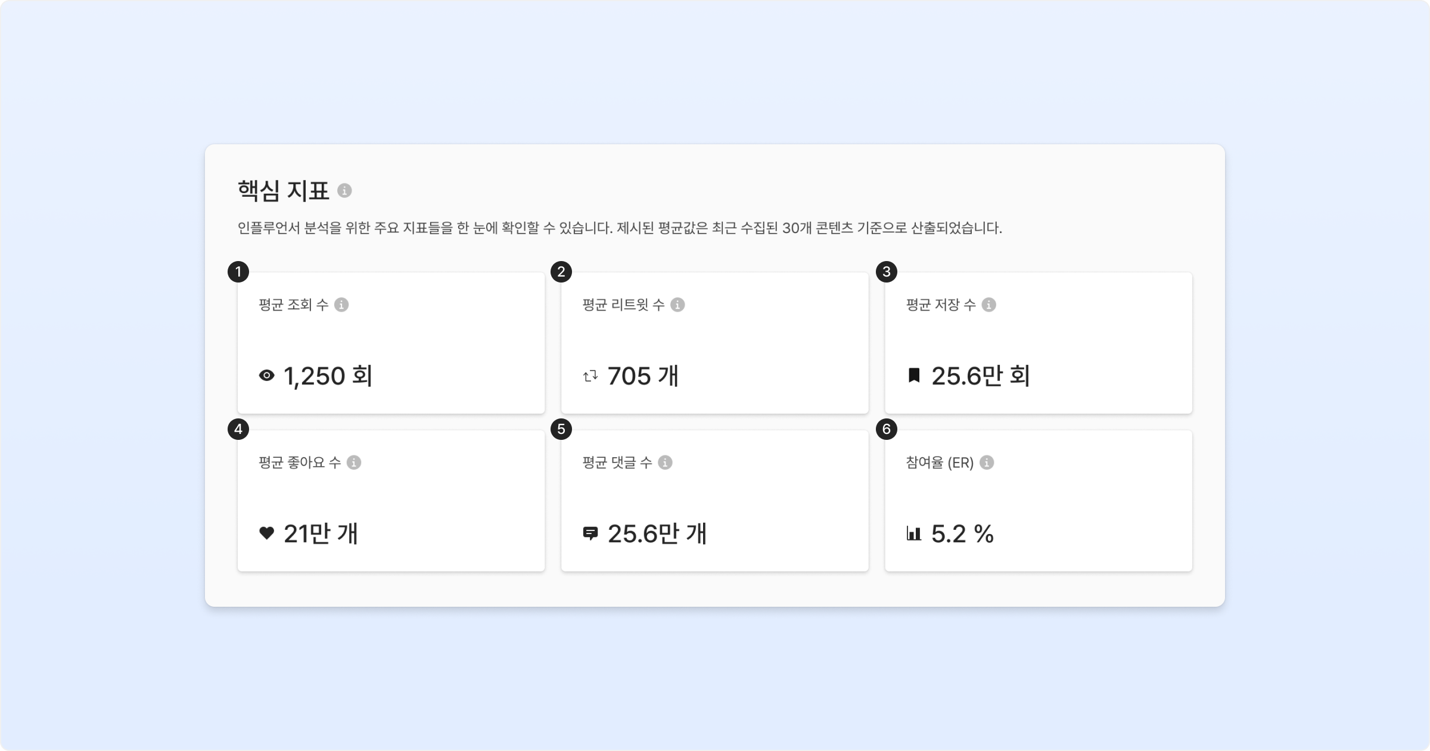Click info icon beside 평균 댓글 수
1430x751 pixels.
click(665, 463)
